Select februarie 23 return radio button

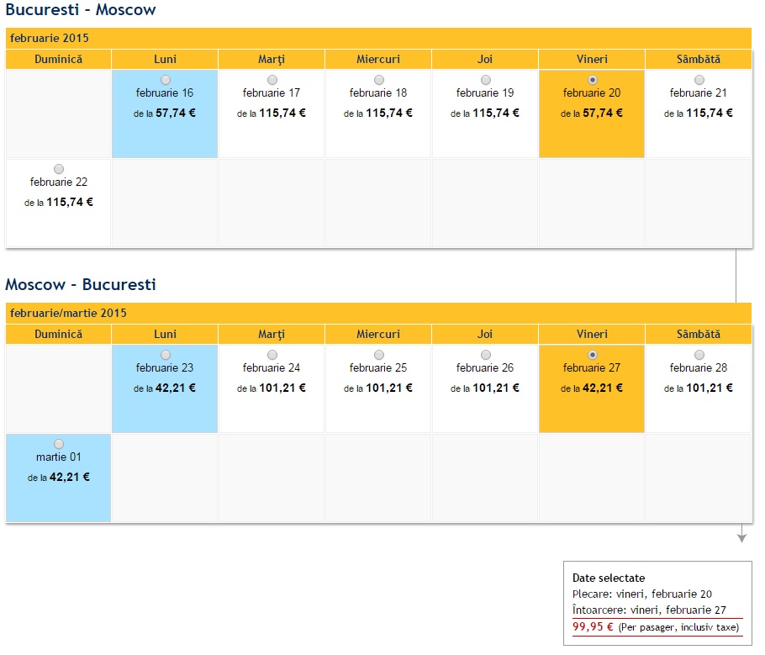(x=165, y=355)
